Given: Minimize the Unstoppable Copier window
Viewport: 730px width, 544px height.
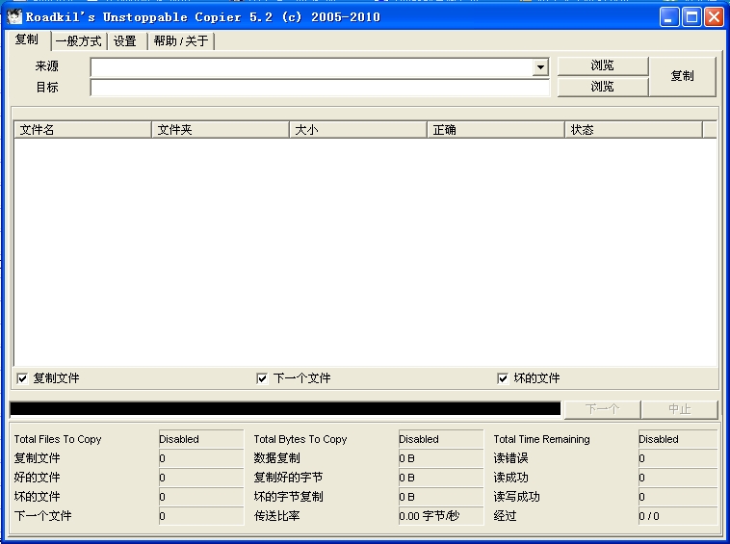Looking at the screenshot, I should 669,17.
